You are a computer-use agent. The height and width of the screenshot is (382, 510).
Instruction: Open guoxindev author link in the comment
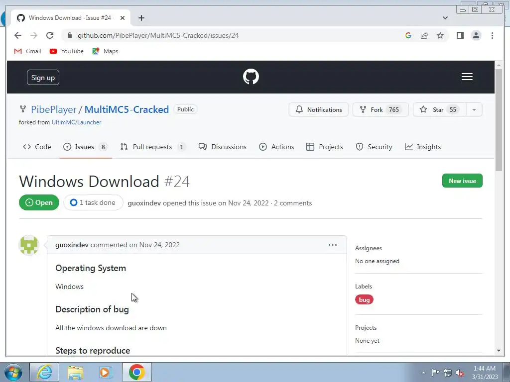click(72, 245)
